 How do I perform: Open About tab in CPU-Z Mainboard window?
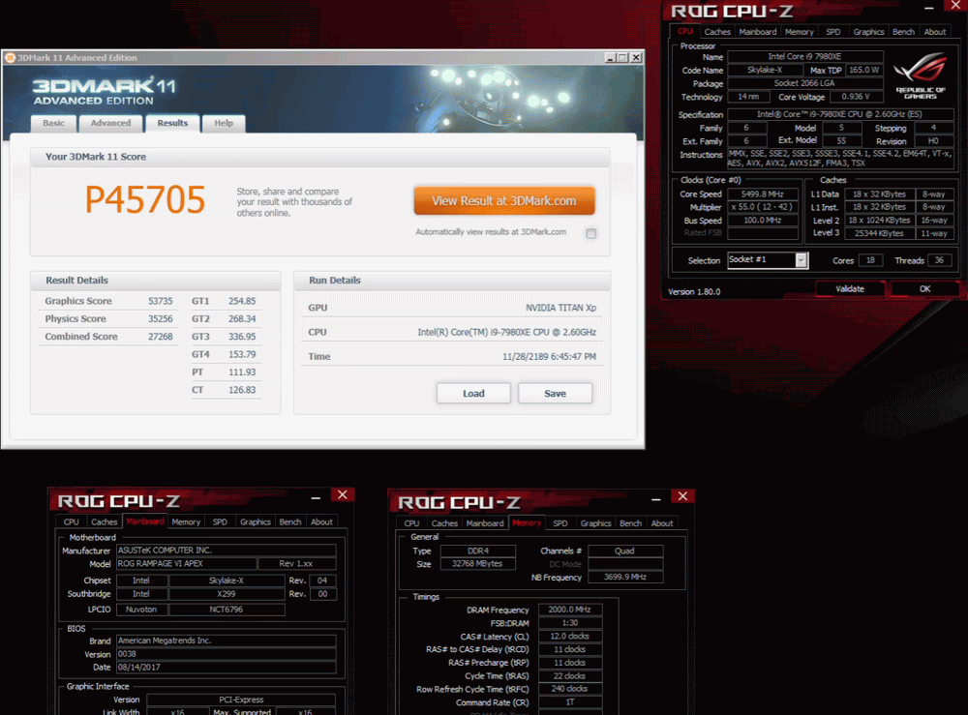pos(321,521)
